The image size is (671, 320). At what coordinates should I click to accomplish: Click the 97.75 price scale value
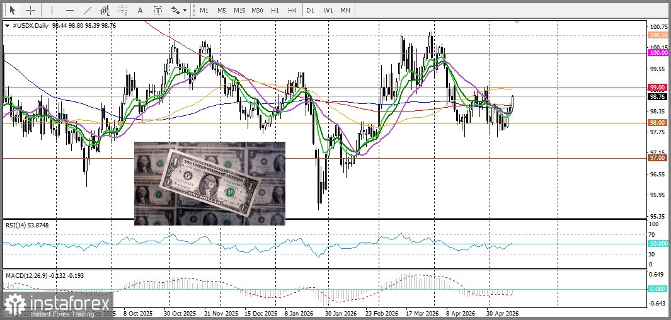click(658, 132)
